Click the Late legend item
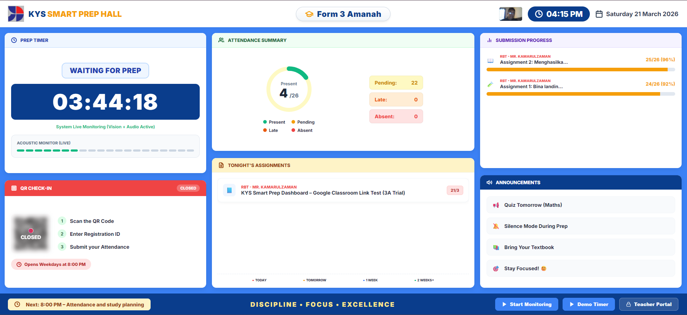 click(x=271, y=130)
